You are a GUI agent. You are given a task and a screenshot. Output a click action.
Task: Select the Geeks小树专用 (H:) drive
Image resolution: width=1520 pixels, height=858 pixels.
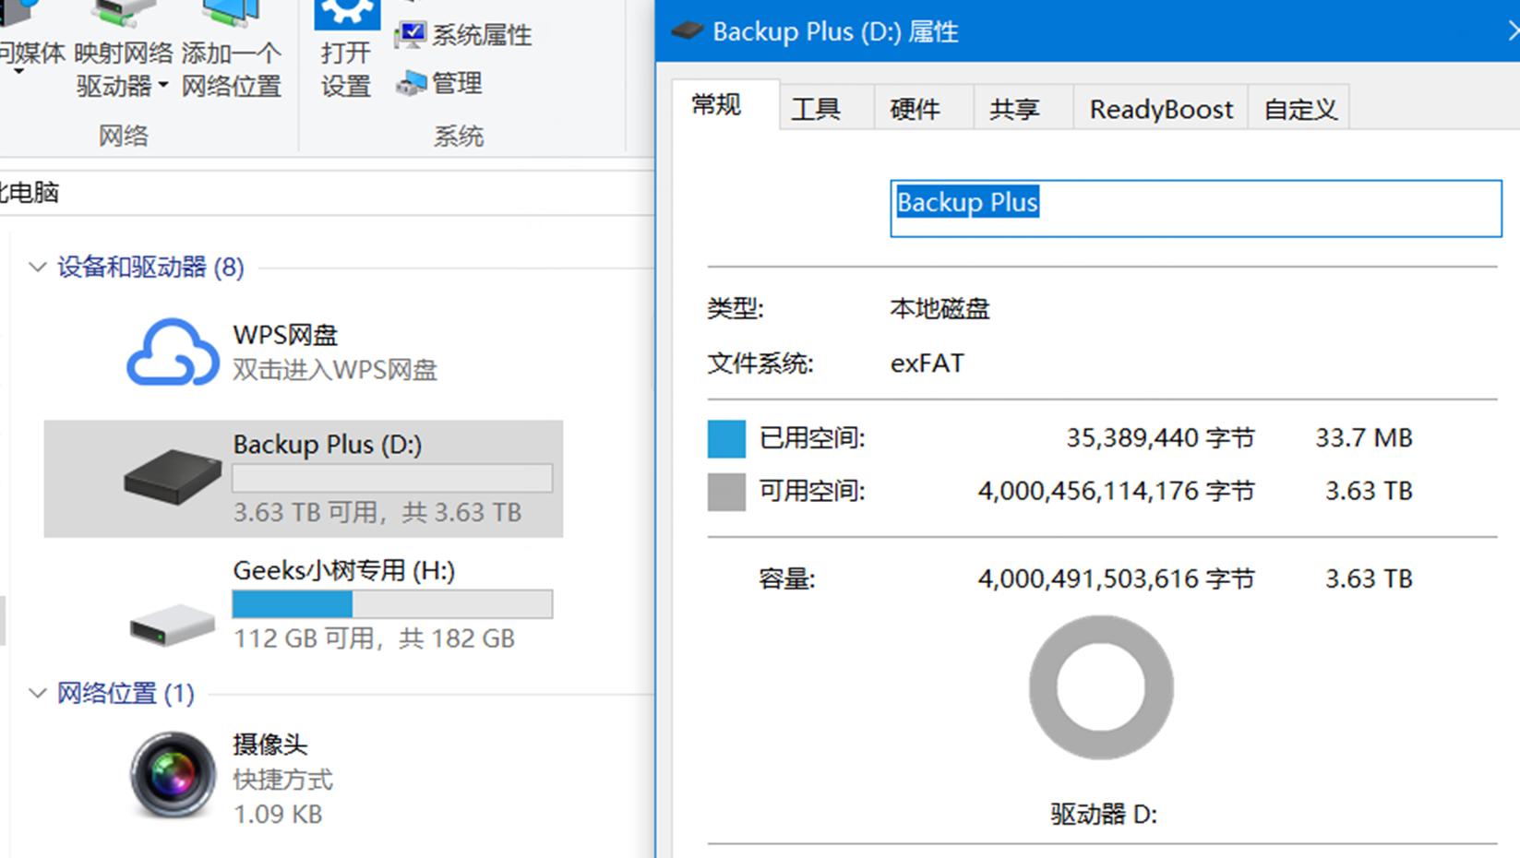[x=343, y=570]
